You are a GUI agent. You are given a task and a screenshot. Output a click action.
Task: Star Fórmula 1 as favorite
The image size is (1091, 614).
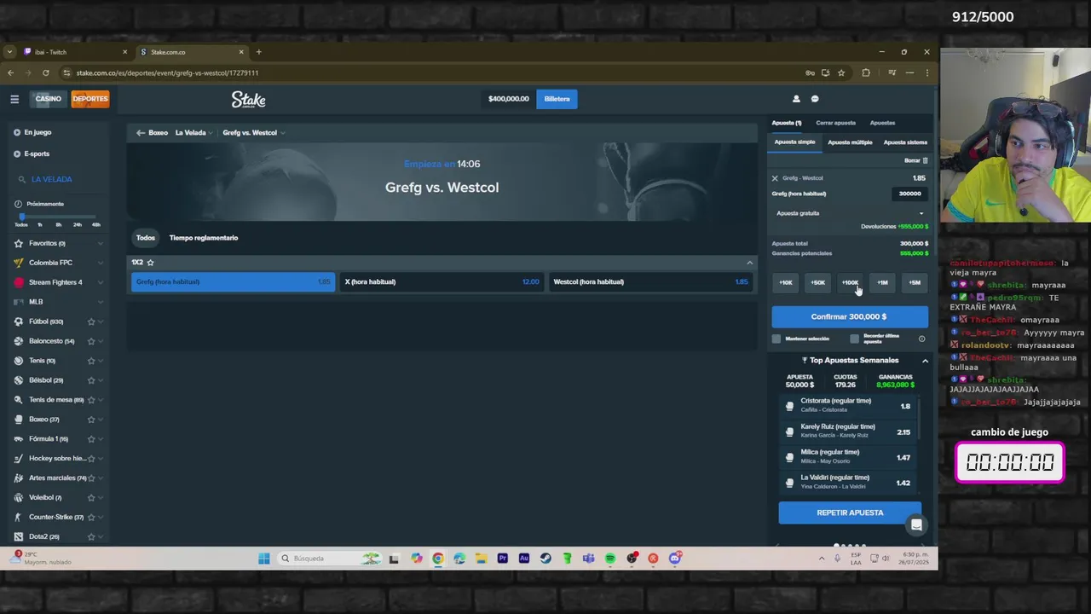click(x=91, y=439)
